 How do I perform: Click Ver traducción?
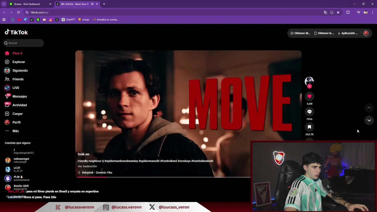(87, 166)
